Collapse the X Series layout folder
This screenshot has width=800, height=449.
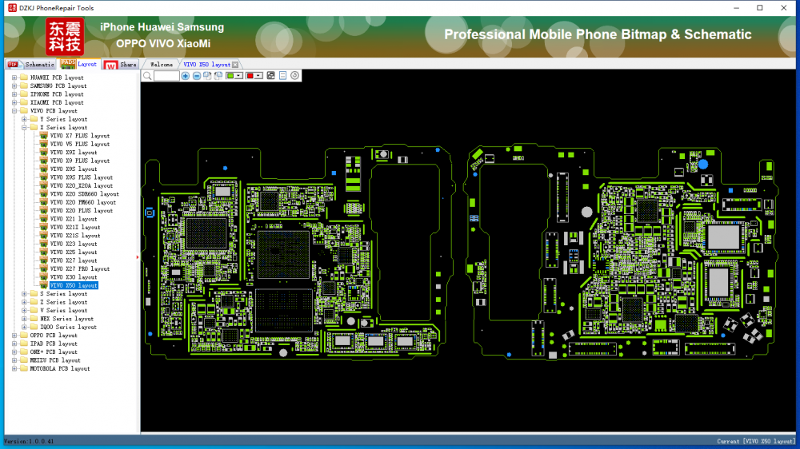[34, 128]
